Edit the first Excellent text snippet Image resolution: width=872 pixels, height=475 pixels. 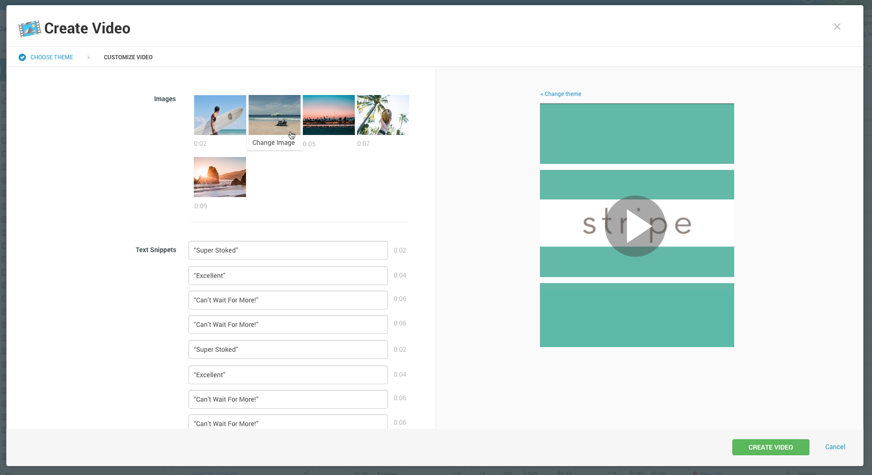[287, 276]
